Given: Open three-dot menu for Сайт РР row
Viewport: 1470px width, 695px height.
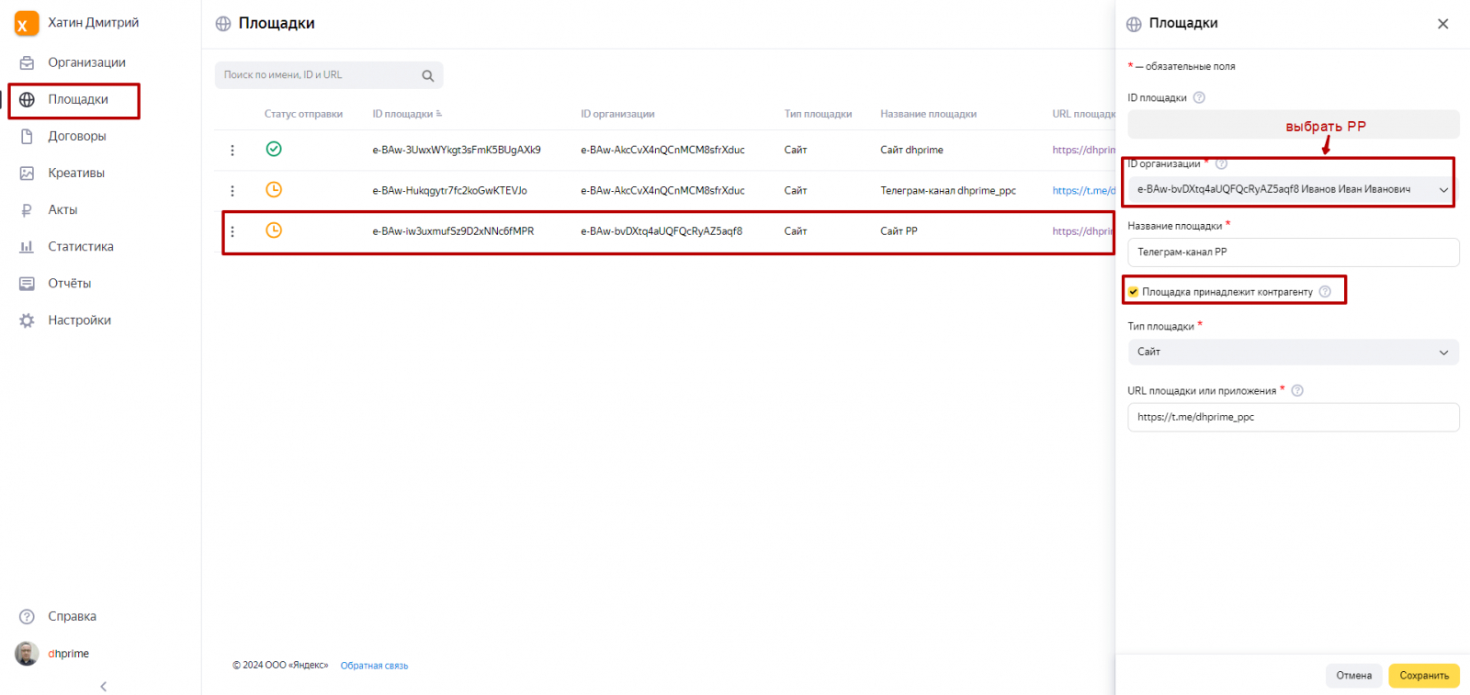Looking at the screenshot, I should tap(232, 231).
